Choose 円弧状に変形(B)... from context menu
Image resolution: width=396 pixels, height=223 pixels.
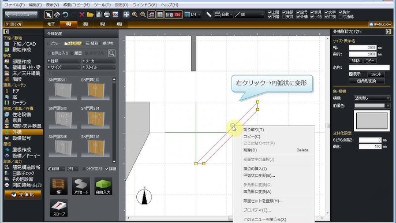pos(259,176)
